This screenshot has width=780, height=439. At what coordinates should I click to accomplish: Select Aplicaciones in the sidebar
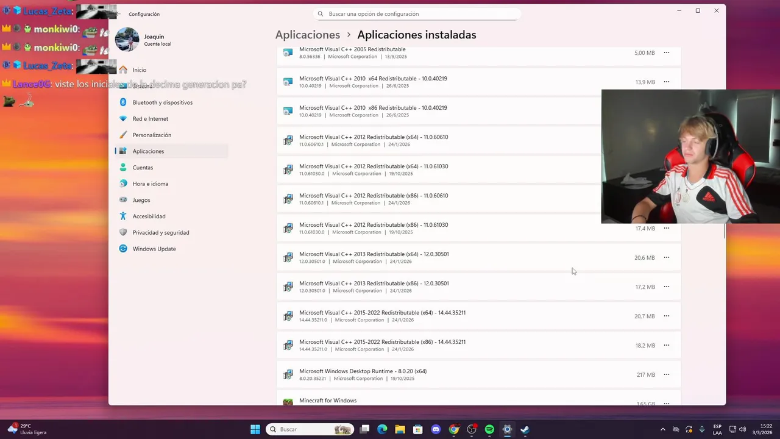[171, 151]
